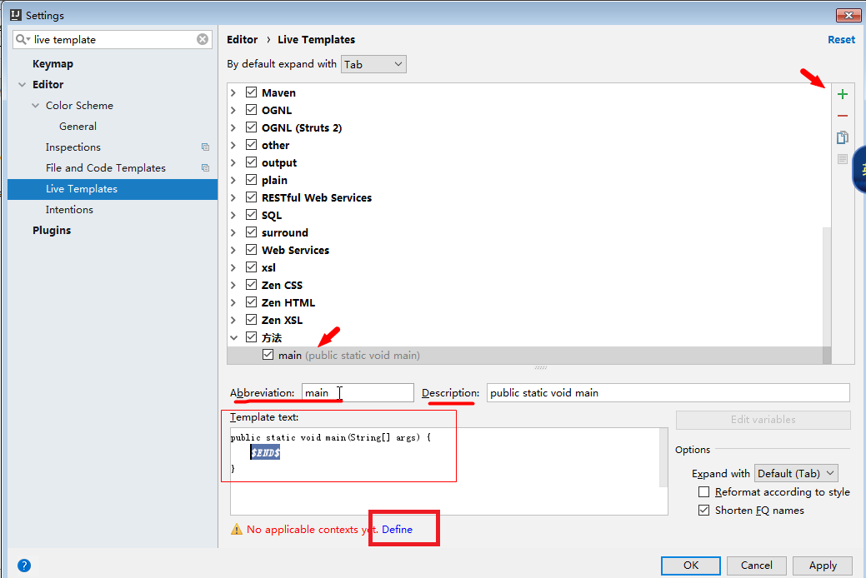Clear the live template search field

click(x=202, y=39)
